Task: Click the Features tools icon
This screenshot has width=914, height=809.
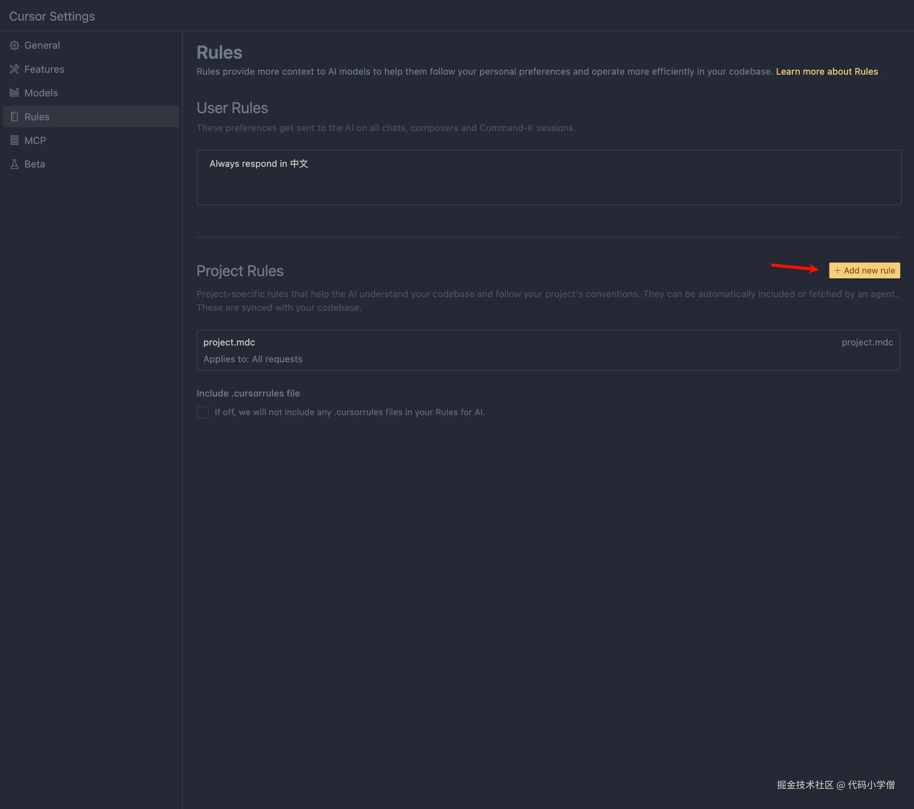Action: (x=14, y=69)
